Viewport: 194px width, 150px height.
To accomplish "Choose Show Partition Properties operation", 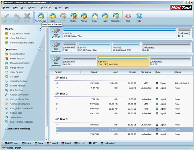I will point(22,122).
